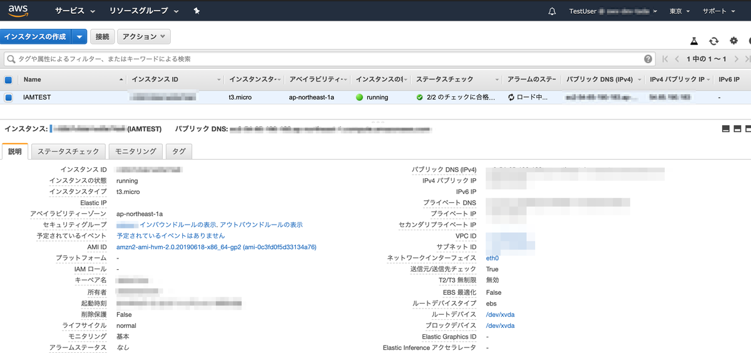Viewport: 751px width, 353px height.
Task: Open アウトバウンドルールの表示 link
Action: pos(262,225)
